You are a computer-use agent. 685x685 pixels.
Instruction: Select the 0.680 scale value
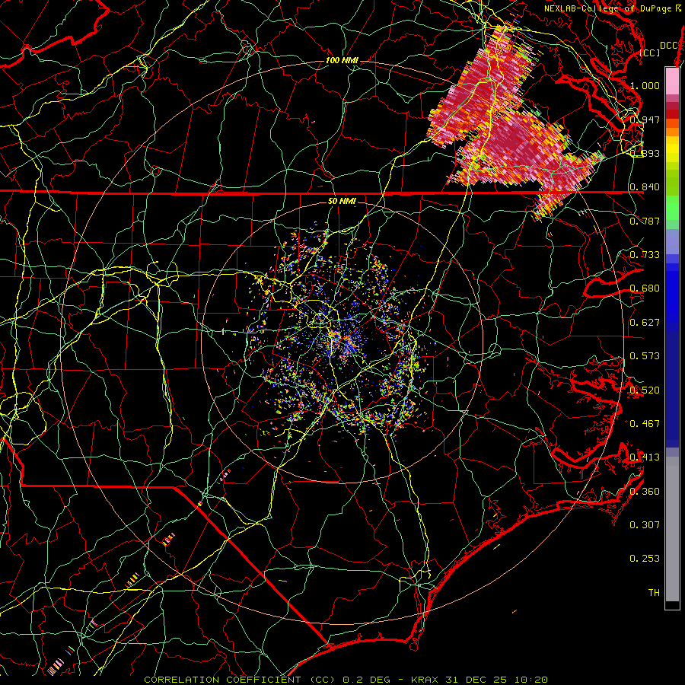[645, 288]
